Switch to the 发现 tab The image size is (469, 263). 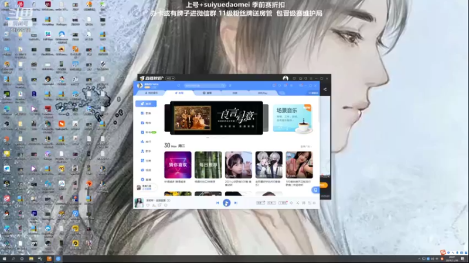pos(179,93)
